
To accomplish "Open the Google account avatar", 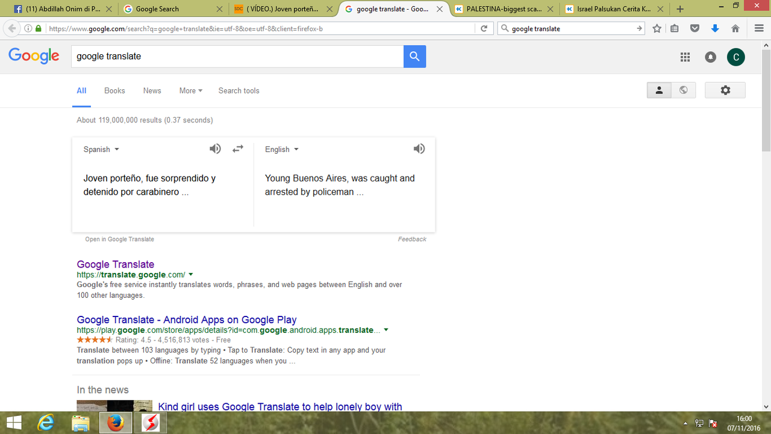I will tap(736, 57).
